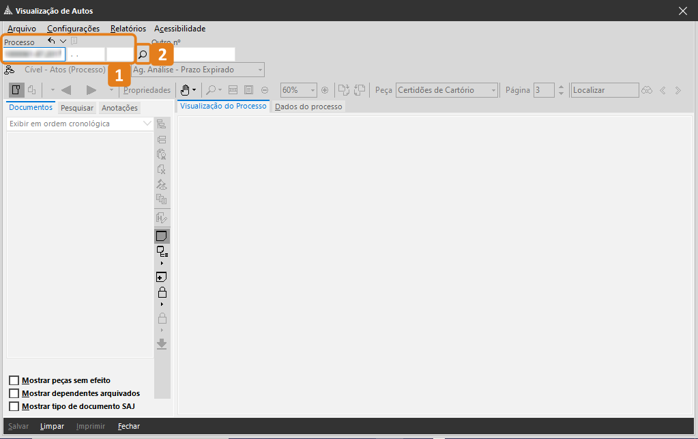The image size is (698, 439).
Task: Click the Outro nº input field
Action: coord(204,55)
